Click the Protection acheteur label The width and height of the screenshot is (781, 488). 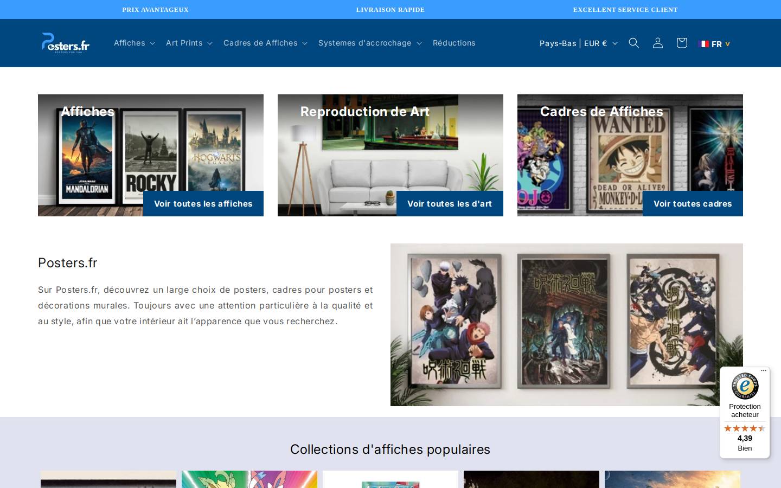745,410
